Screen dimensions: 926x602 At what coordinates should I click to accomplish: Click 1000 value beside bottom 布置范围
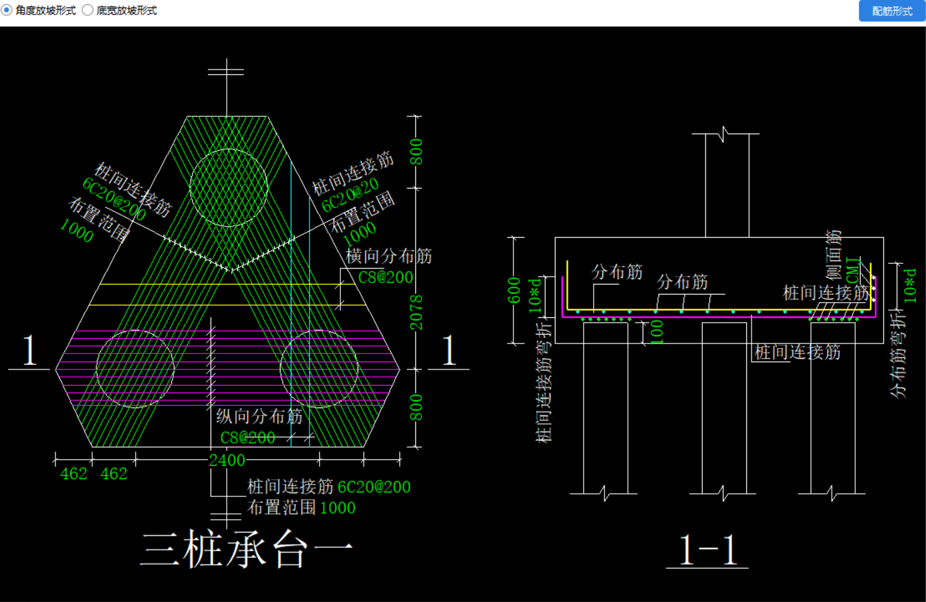[338, 508]
